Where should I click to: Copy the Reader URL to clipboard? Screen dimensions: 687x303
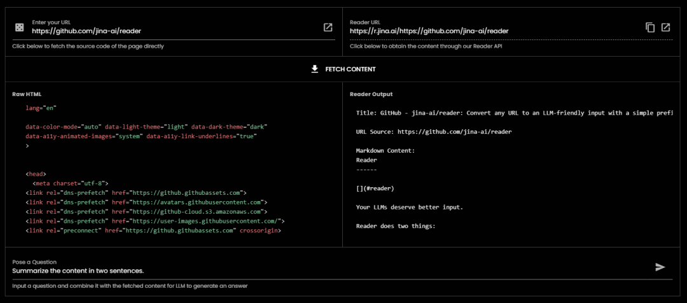(650, 27)
